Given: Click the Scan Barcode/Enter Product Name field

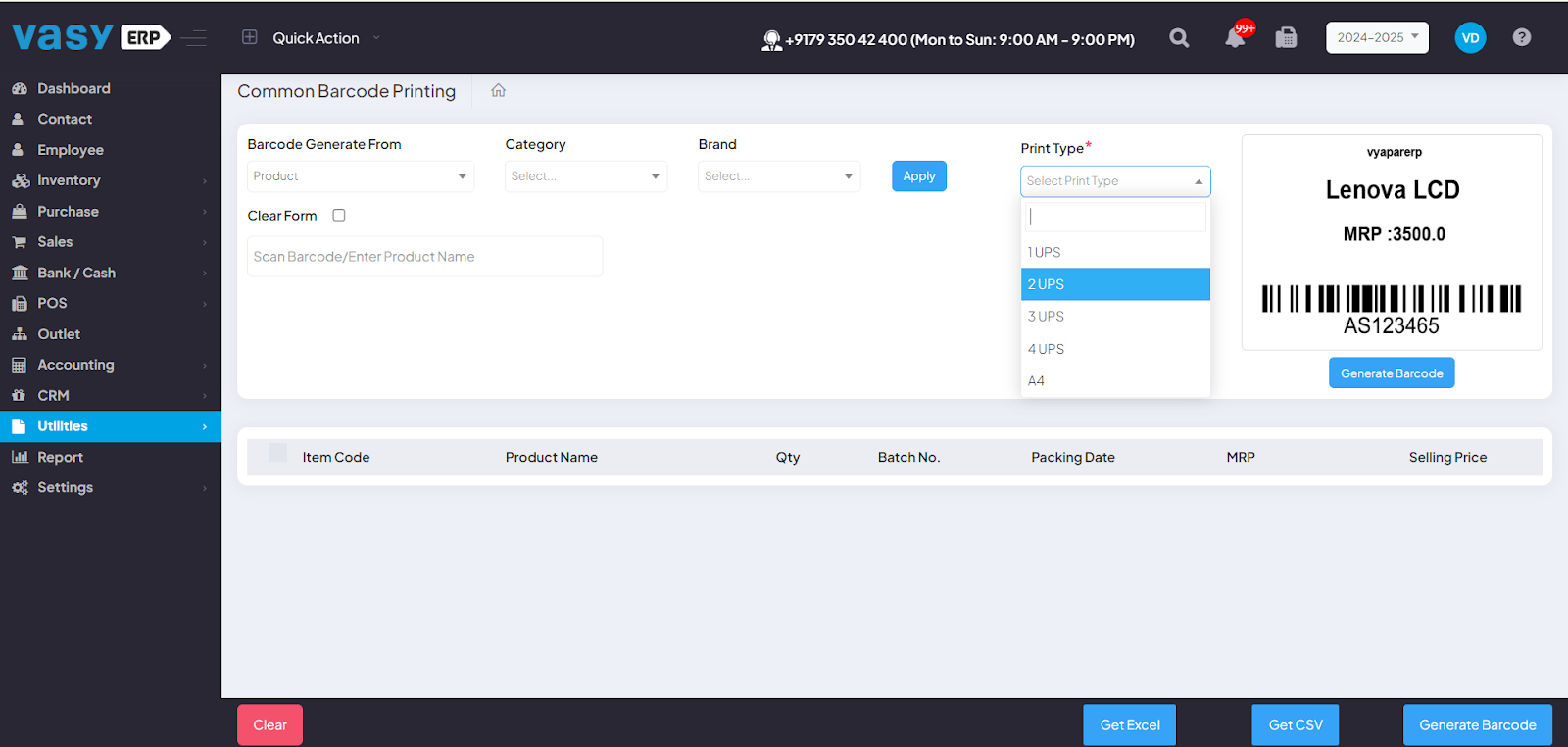Looking at the screenshot, I should [x=424, y=257].
